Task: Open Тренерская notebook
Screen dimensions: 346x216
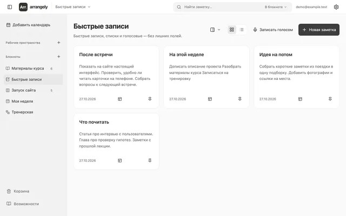Action: (x=34, y=112)
